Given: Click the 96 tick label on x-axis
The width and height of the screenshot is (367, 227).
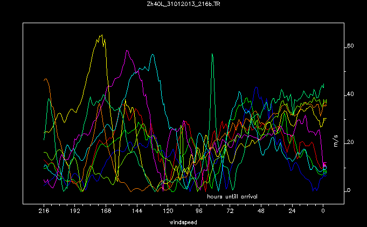Looking at the screenshot, I should click(x=199, y=212).
